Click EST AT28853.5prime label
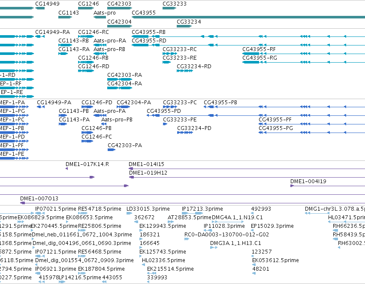 189,218
